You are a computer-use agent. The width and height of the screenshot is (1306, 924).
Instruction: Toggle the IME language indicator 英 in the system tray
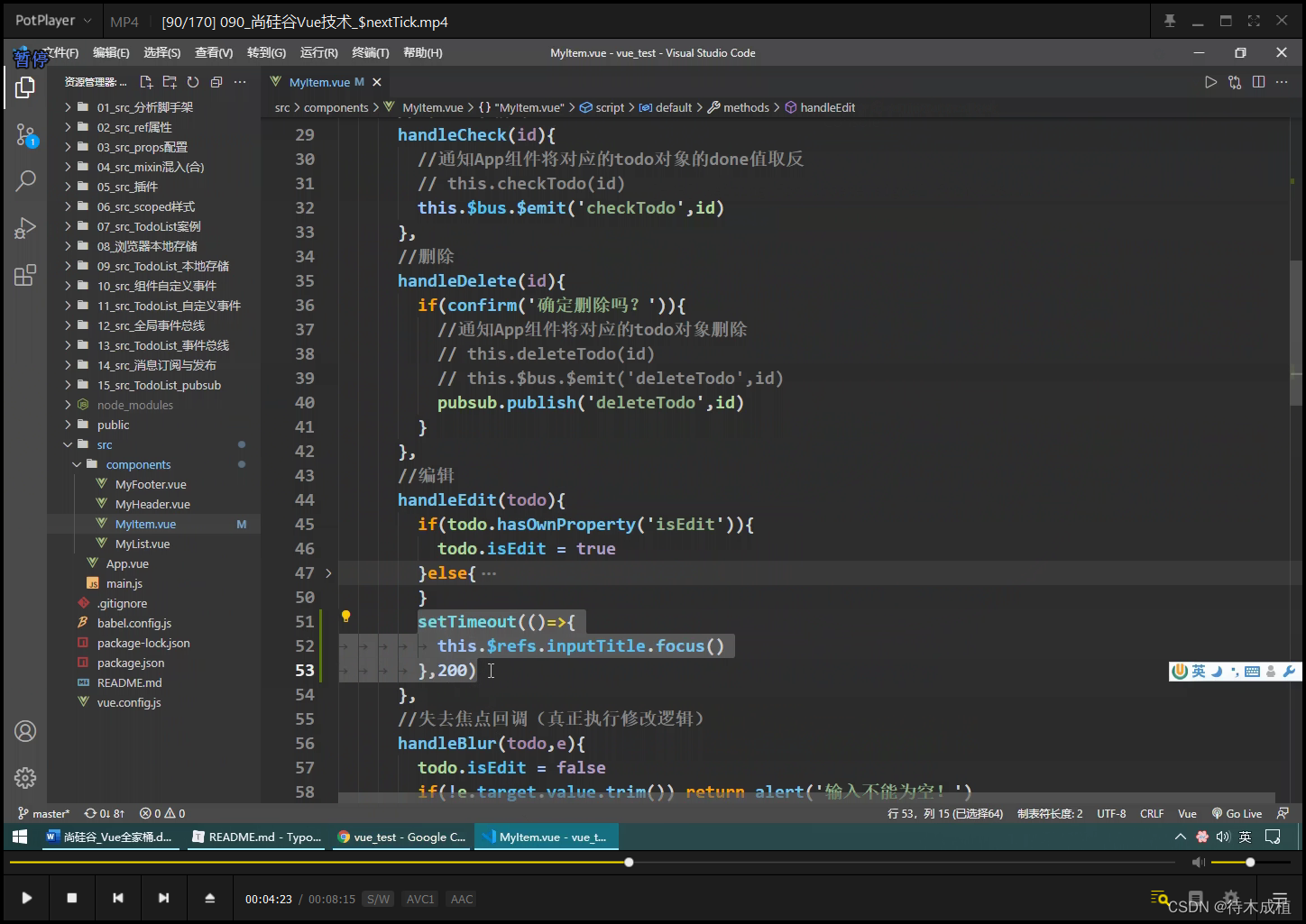1245,837
